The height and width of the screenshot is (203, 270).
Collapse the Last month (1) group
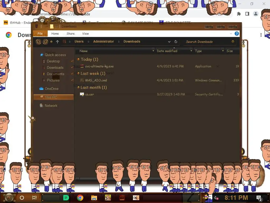click(78, 87)
